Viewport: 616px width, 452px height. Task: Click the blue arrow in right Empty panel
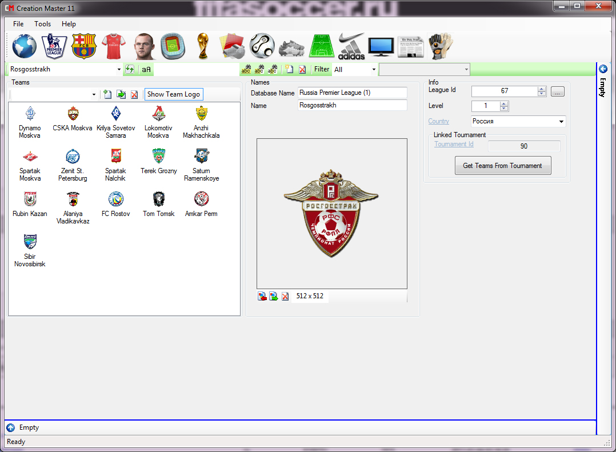[603, 69]
